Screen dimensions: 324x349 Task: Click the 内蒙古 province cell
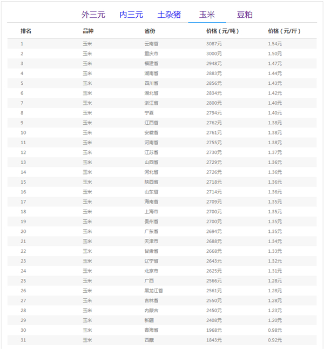click(x=151, y=310)
